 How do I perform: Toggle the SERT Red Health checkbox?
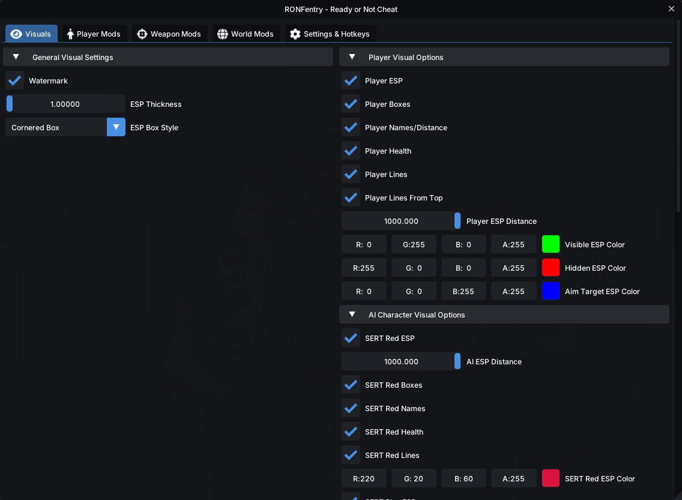point(351,432)
